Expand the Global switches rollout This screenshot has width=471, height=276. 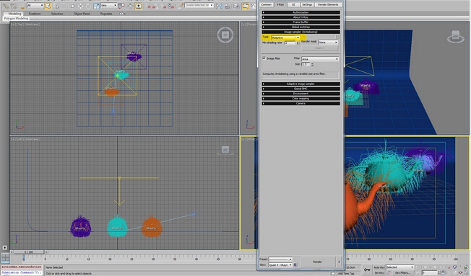click(x=301, y=27)
